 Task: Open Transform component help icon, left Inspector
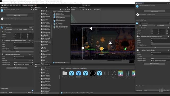pos(29,32)
